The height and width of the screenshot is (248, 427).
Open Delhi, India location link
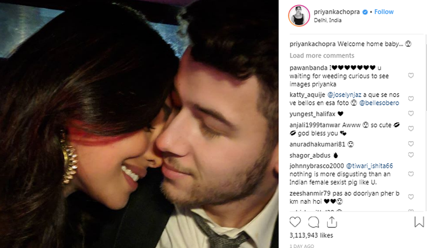click(x=328, y=20)
